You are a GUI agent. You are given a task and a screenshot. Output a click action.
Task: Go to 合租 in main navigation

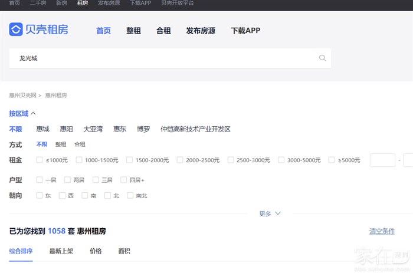click(x=163, y=31)
